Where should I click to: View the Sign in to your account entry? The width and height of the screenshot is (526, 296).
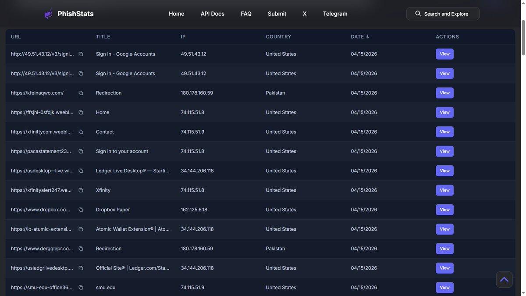coord(444,151)
